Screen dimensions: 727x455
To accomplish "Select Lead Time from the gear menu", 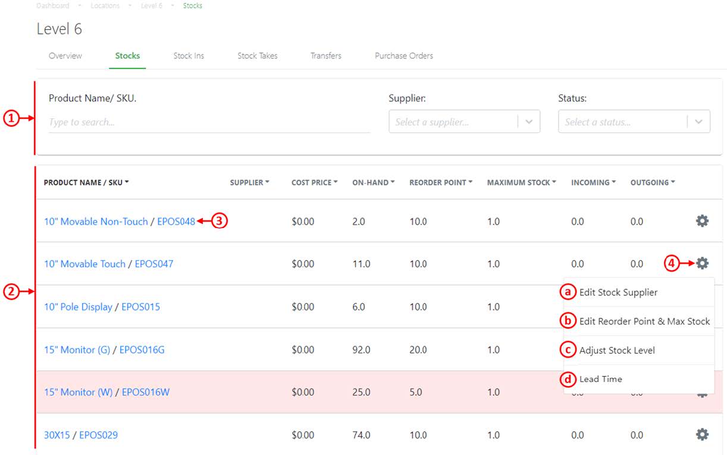I will point(601,379).
